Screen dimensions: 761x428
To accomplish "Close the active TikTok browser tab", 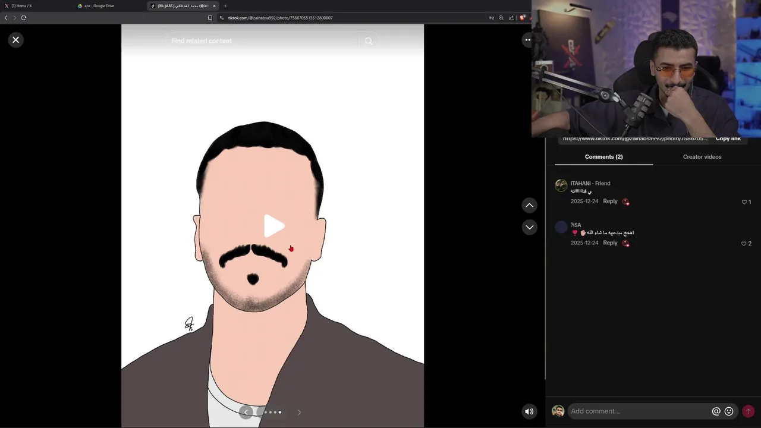I will tap(214, 6).
